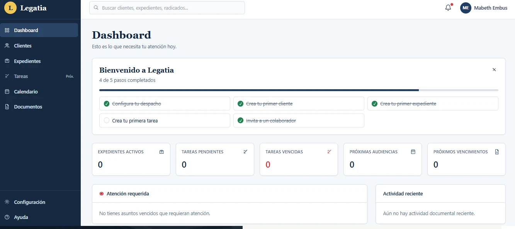The width and height of the screenshot is (515, 229).
Task: Click the Documentos file icon in sidebar
Action: [7, 107]
